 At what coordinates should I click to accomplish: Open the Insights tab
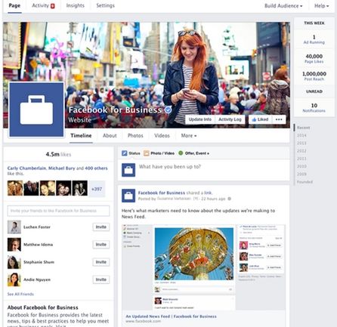pos(76,5)
